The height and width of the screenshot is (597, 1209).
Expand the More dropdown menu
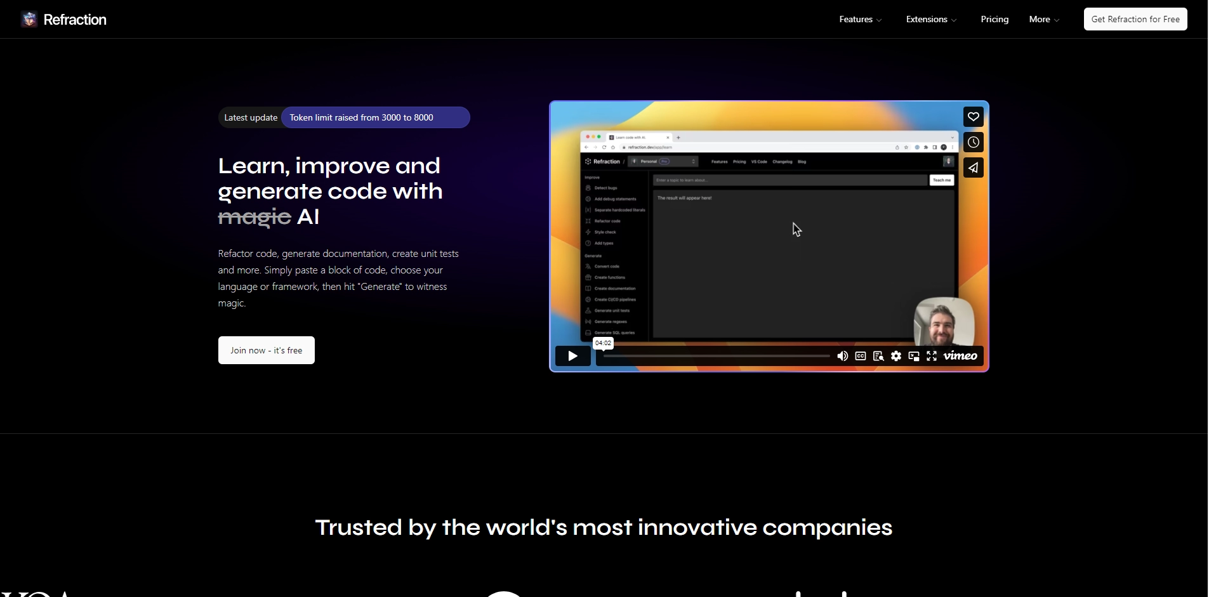pyautogui.click(x=1044, y=20)
